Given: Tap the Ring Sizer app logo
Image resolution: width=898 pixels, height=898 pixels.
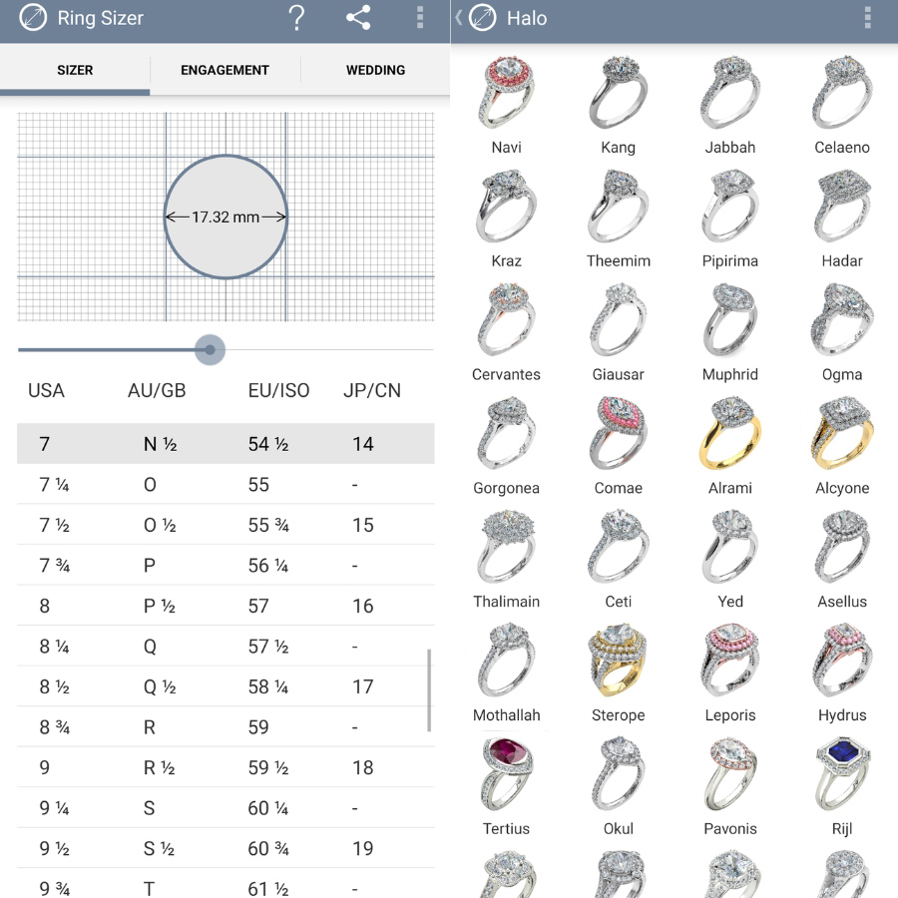Looking at the screenshot, I should [33, 18].
